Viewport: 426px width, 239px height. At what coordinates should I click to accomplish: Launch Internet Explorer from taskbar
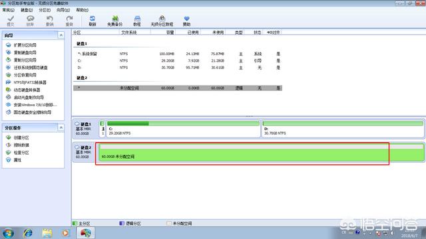pos(28,233)
